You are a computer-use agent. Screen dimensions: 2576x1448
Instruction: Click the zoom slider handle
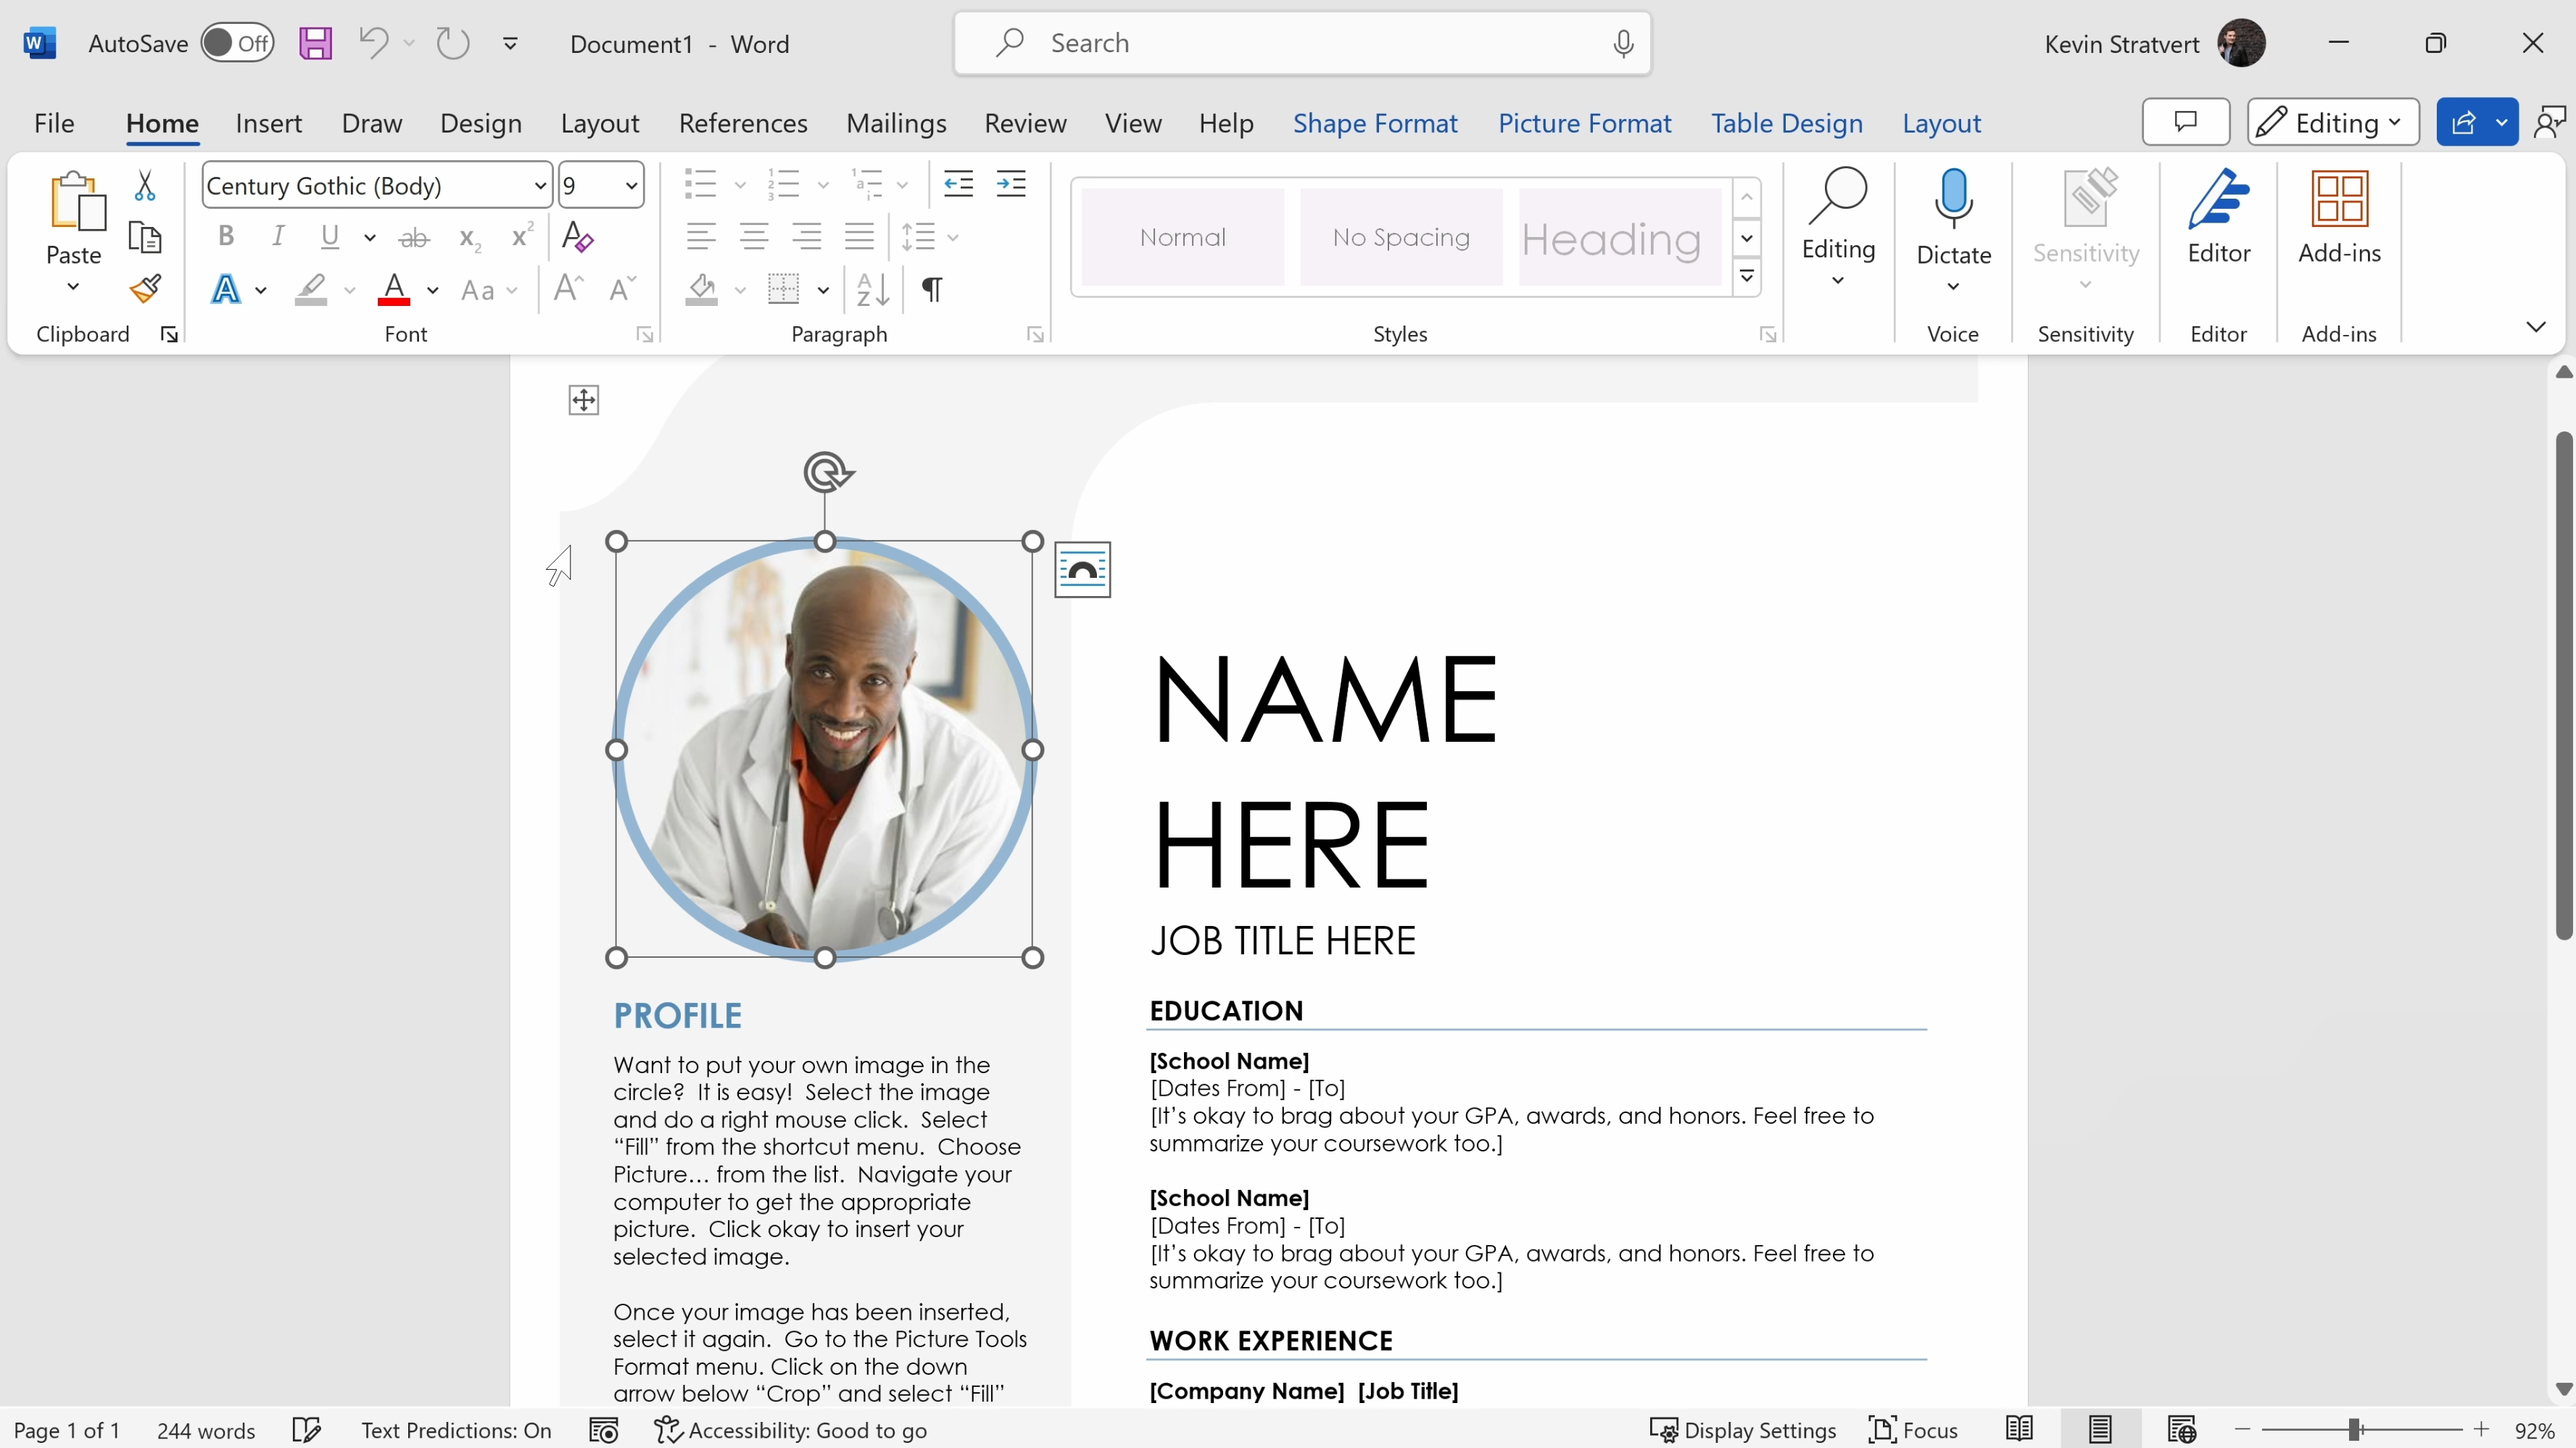[x=2355, y=1430]
